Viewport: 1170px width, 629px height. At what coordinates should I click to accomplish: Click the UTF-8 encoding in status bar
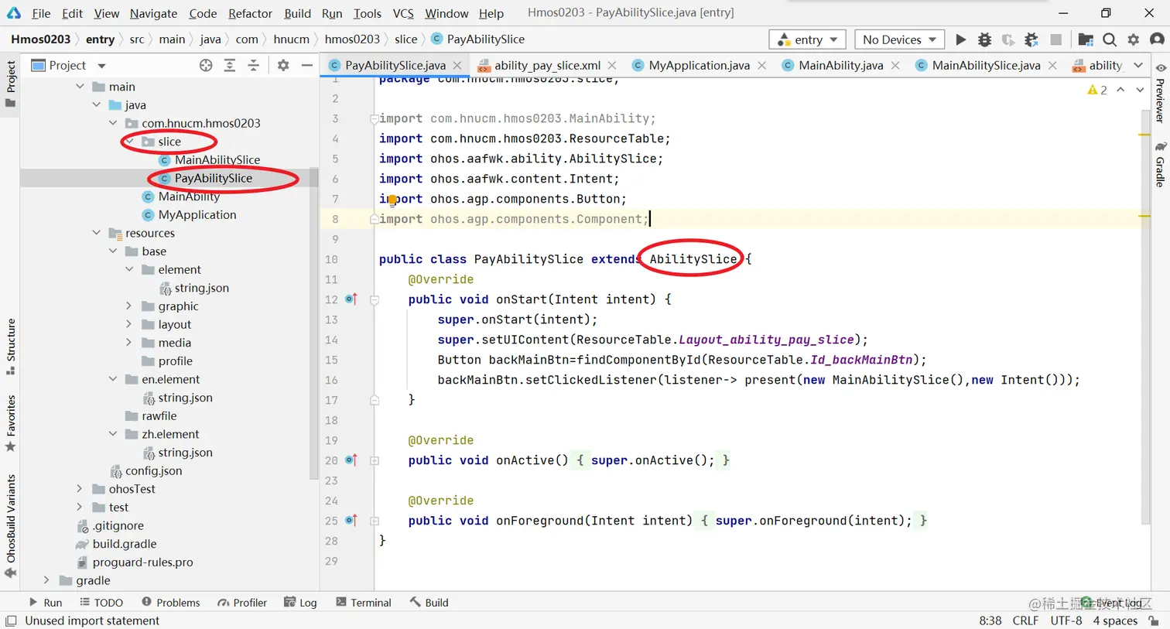click(x=1066, y=621)
